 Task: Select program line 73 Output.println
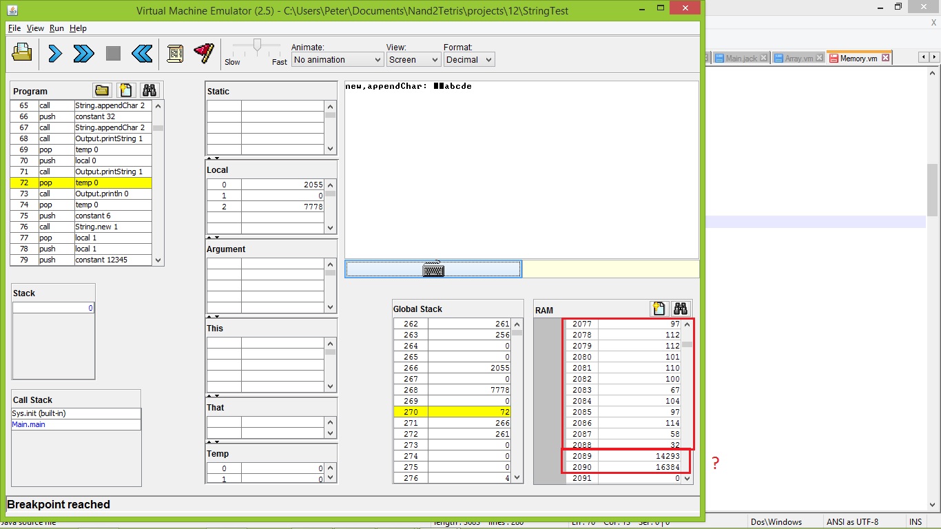(101, 194)
